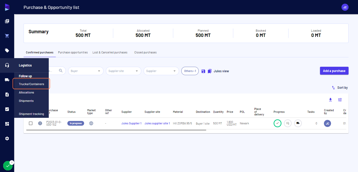
Task: Click the Market type column header
Action: click(91, 112)
